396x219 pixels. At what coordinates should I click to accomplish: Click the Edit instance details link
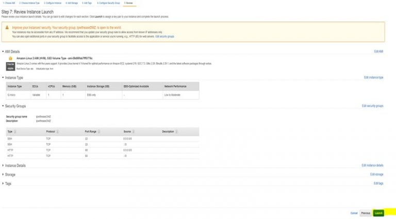(x=372, y=166)
